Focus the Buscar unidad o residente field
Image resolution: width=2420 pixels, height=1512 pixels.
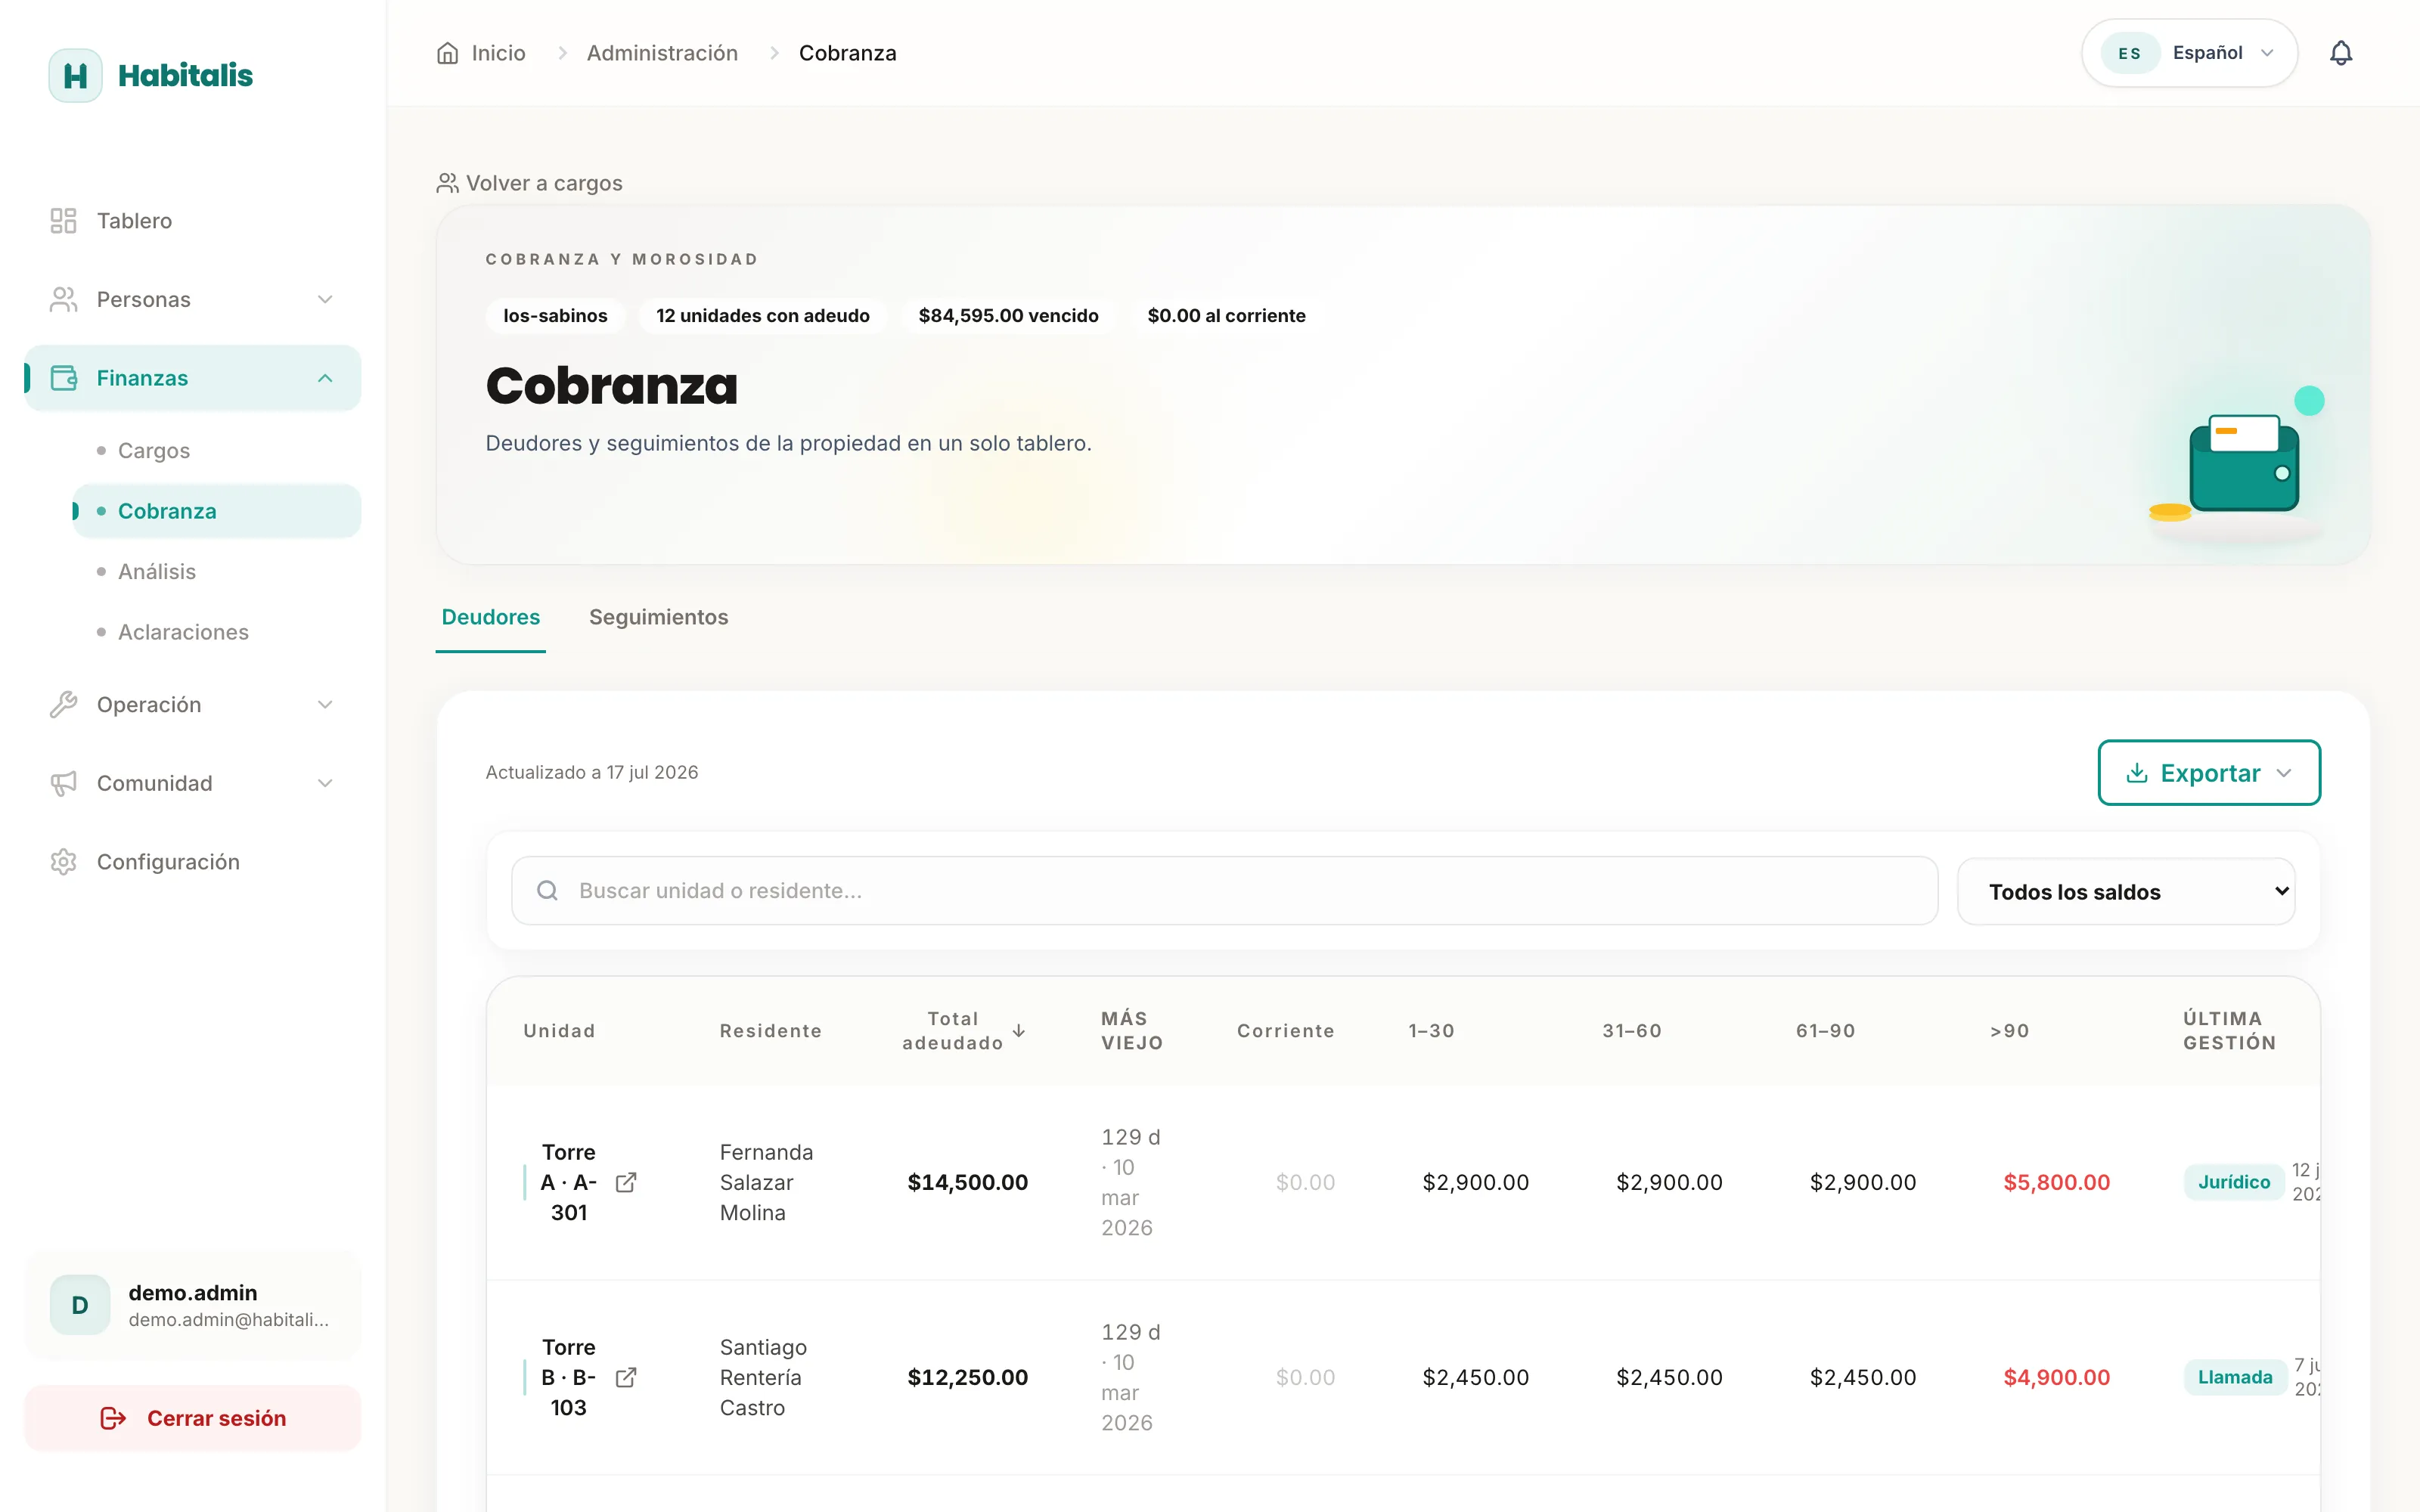[1224, 890]
